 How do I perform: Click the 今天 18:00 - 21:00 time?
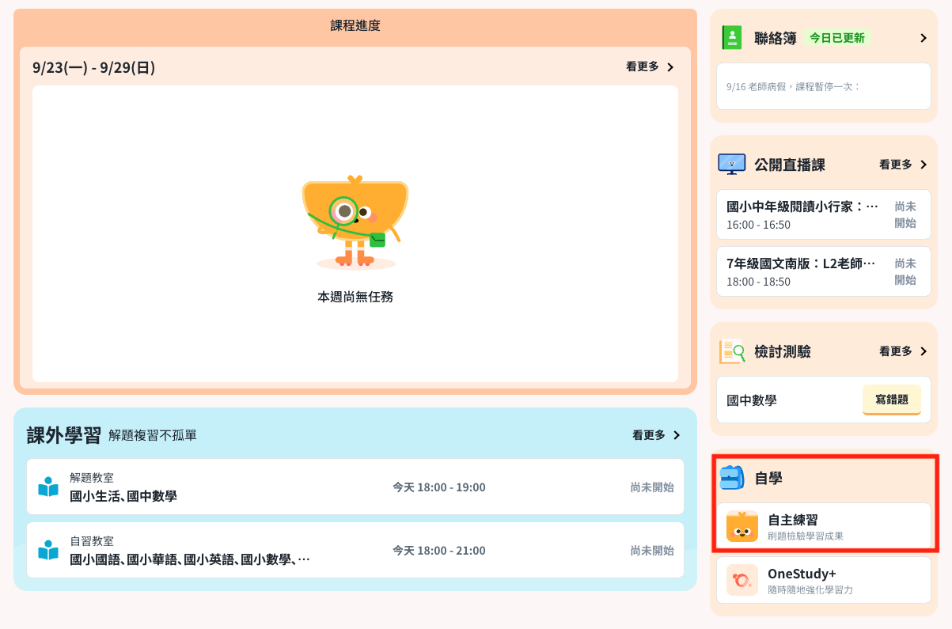point(439,551)
